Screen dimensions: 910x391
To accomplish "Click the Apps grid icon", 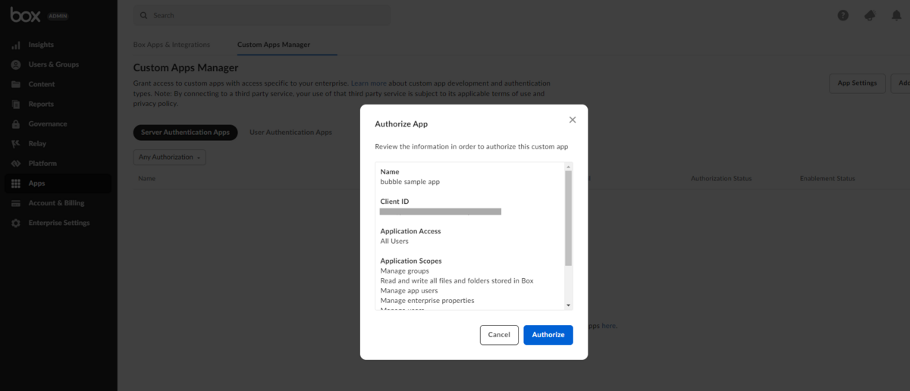I will click(15, 183).
